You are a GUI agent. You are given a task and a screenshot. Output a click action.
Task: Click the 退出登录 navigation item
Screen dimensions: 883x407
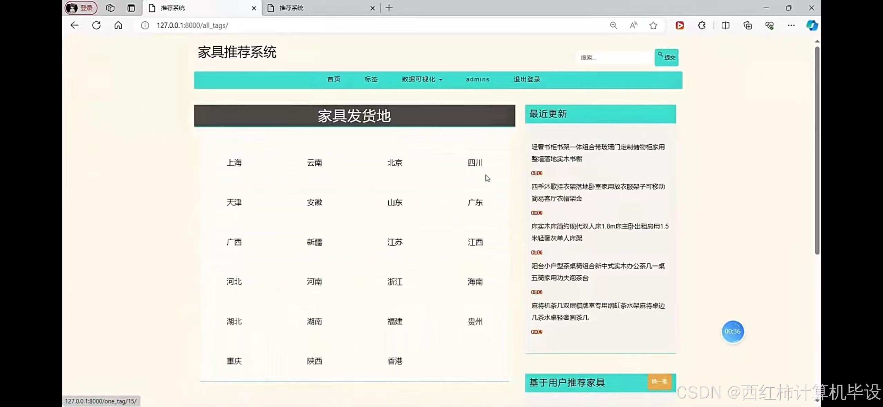(526, 79)
